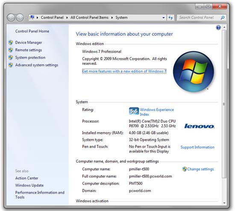The image size is (235, 211).
Task: Open Help with the blue question mark
Action: [x=218, y=27]
